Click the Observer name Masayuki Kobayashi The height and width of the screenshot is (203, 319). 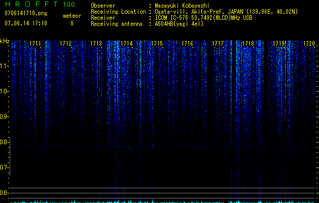182,6
